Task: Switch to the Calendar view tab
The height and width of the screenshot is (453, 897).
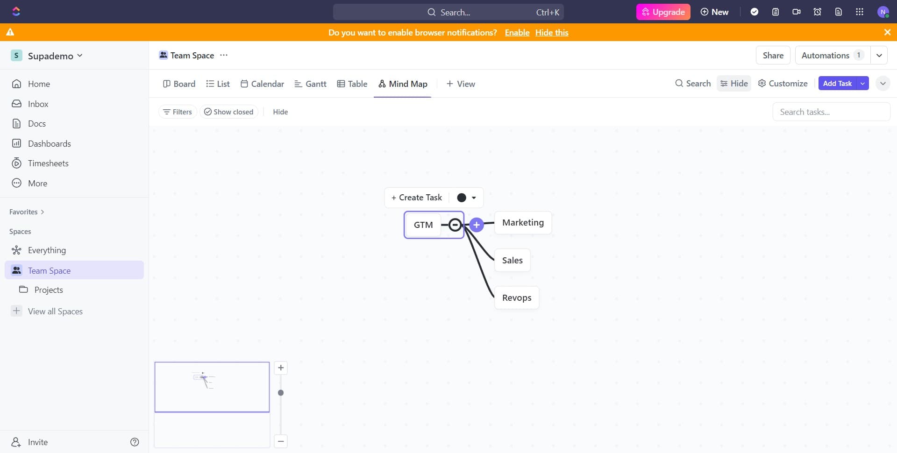Action: (x=262, y=84)
